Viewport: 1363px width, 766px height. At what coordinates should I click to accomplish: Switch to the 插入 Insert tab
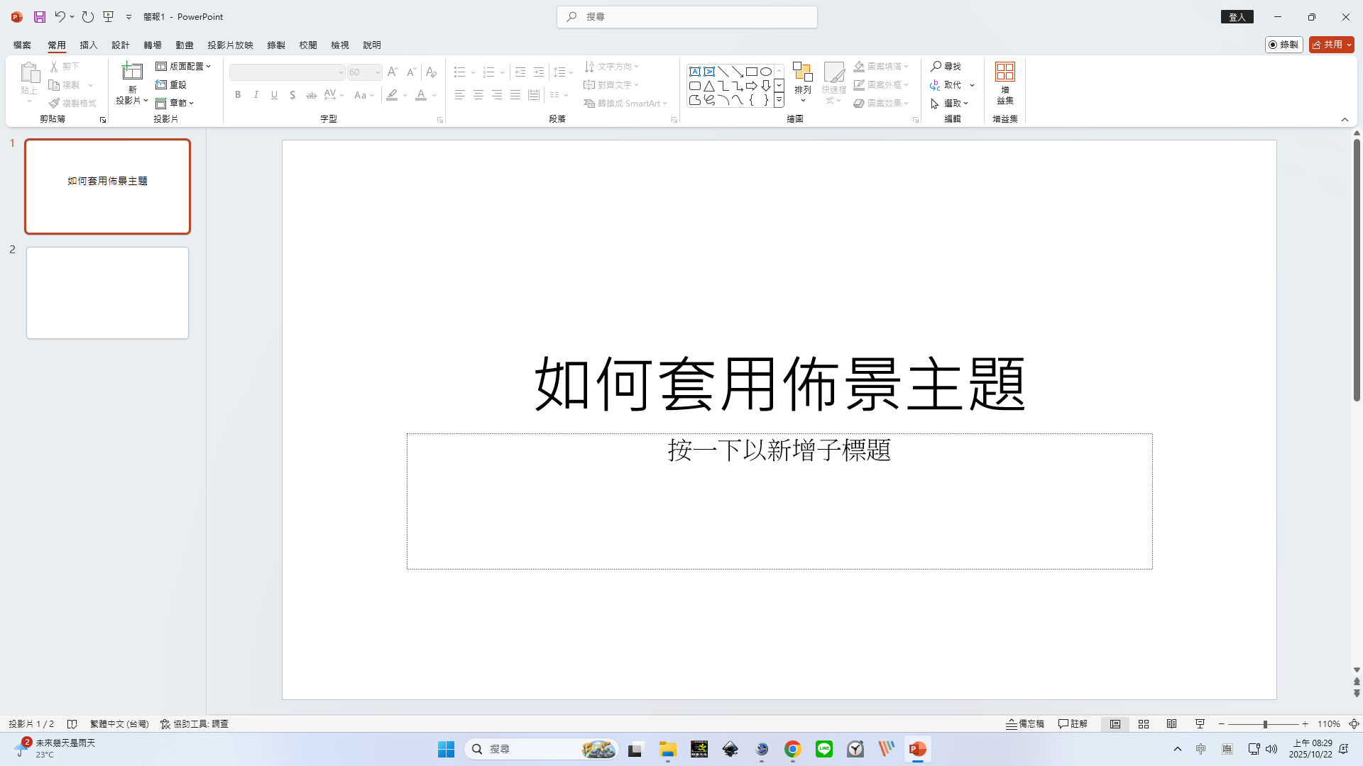tap(89, 45)
